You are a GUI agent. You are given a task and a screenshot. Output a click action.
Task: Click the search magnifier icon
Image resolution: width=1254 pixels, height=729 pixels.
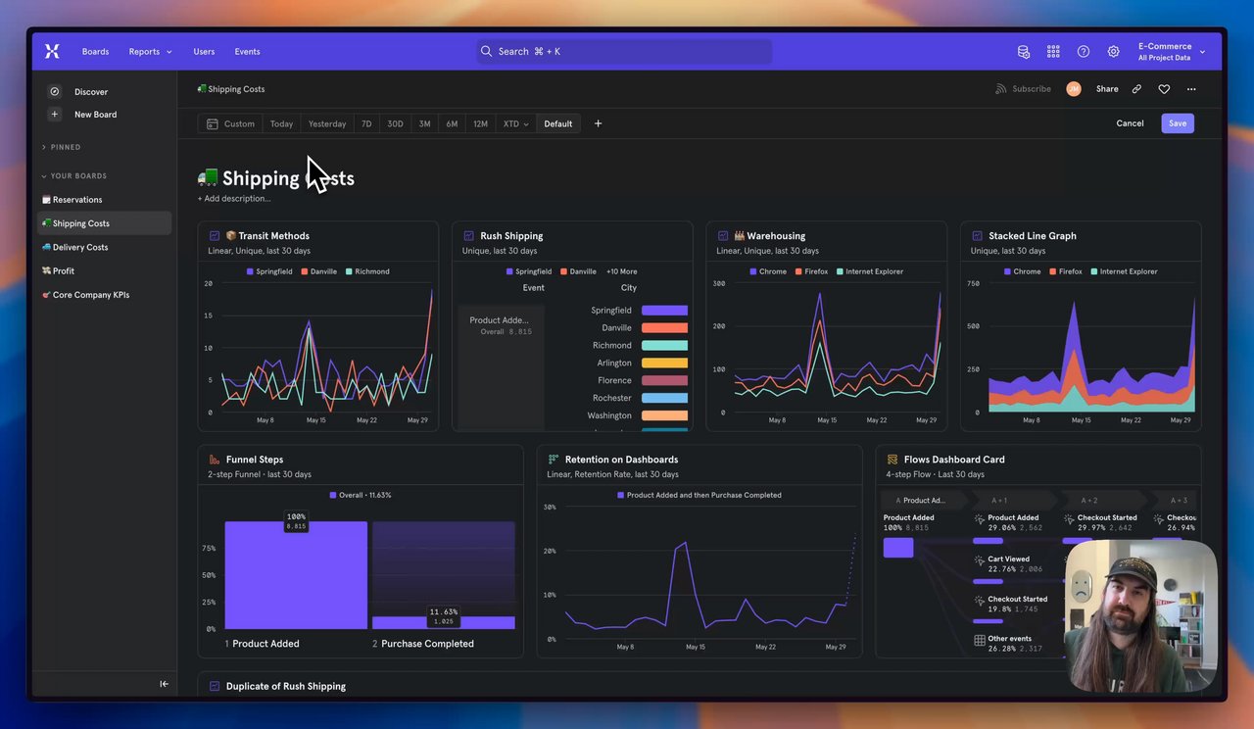pyautogui.click(x=487, y=51)
